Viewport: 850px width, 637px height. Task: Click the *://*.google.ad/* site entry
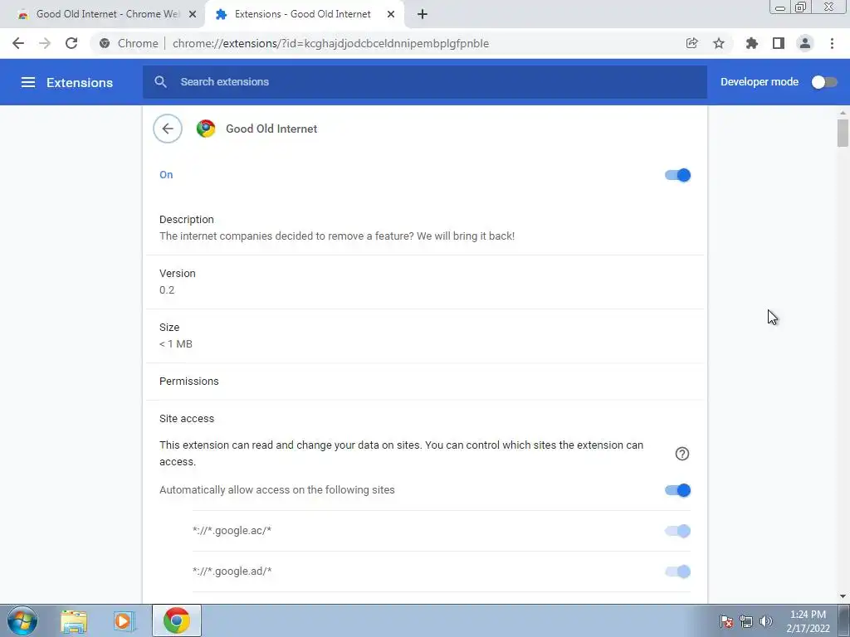[232, 571]
